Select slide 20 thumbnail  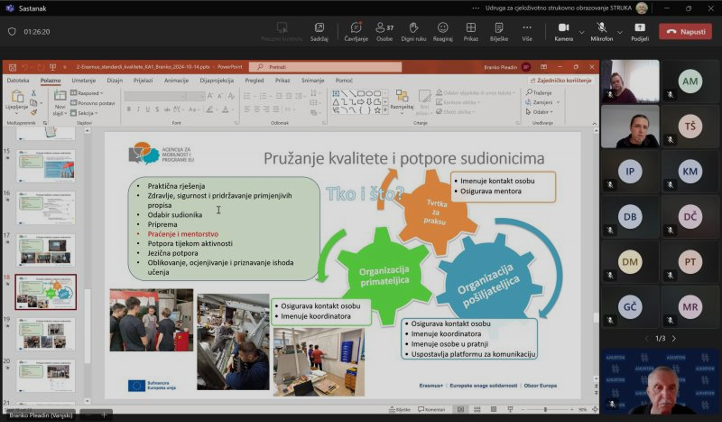[x=46, y=376]
